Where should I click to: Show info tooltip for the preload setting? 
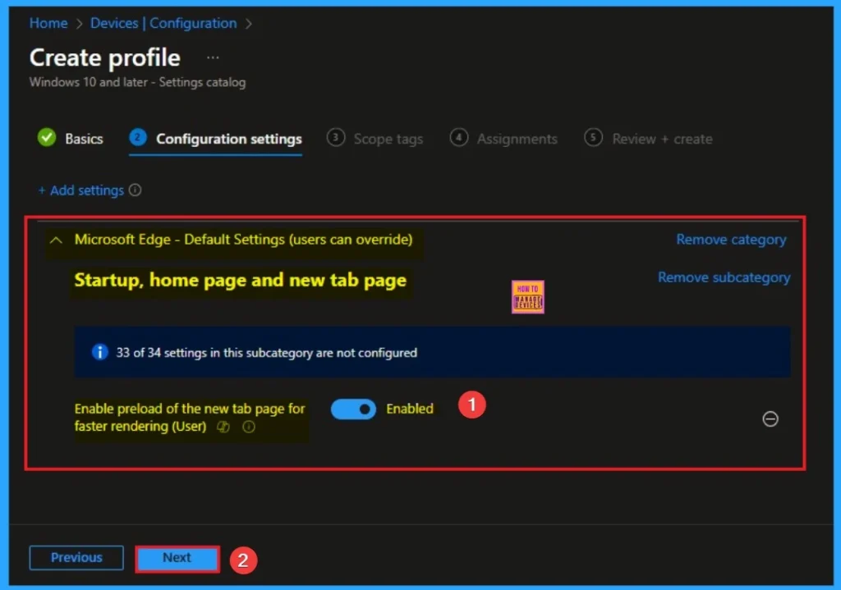pyautogui.click(x=249, y=427)
